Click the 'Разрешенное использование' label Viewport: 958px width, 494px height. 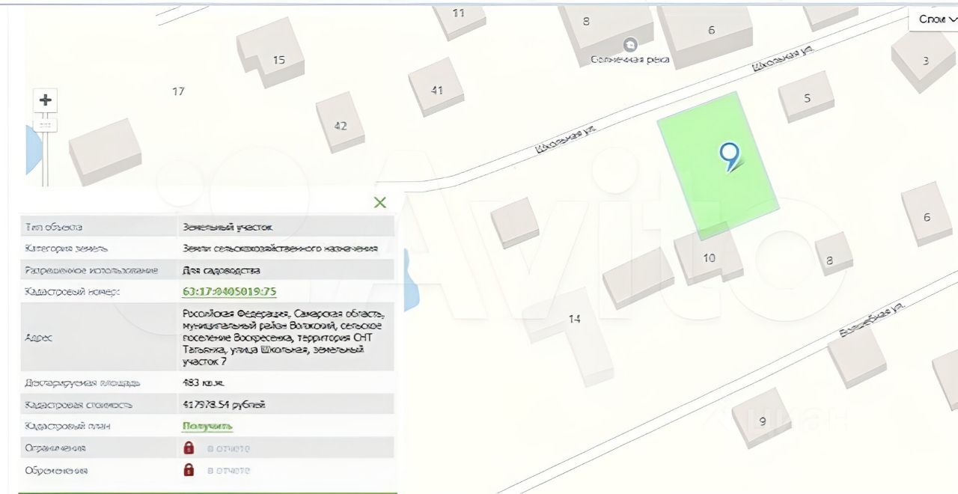coord(92,270)
